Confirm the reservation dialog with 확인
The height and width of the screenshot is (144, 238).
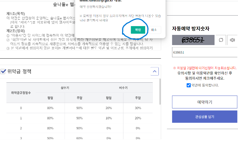pyautogui.click(x=138, y=30)
